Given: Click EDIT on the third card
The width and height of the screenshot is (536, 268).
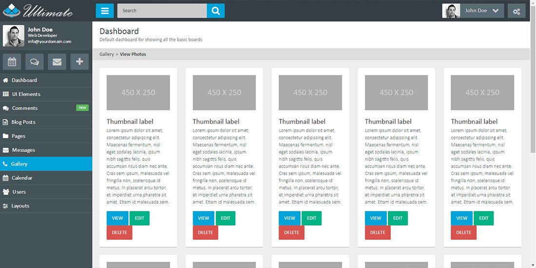Looking at the screenshot, I should tap(311, 218).
